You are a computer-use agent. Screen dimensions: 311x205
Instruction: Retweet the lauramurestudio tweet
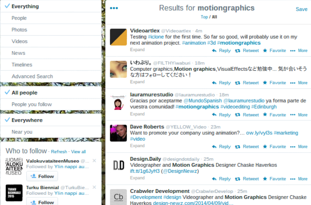[247, 115]
